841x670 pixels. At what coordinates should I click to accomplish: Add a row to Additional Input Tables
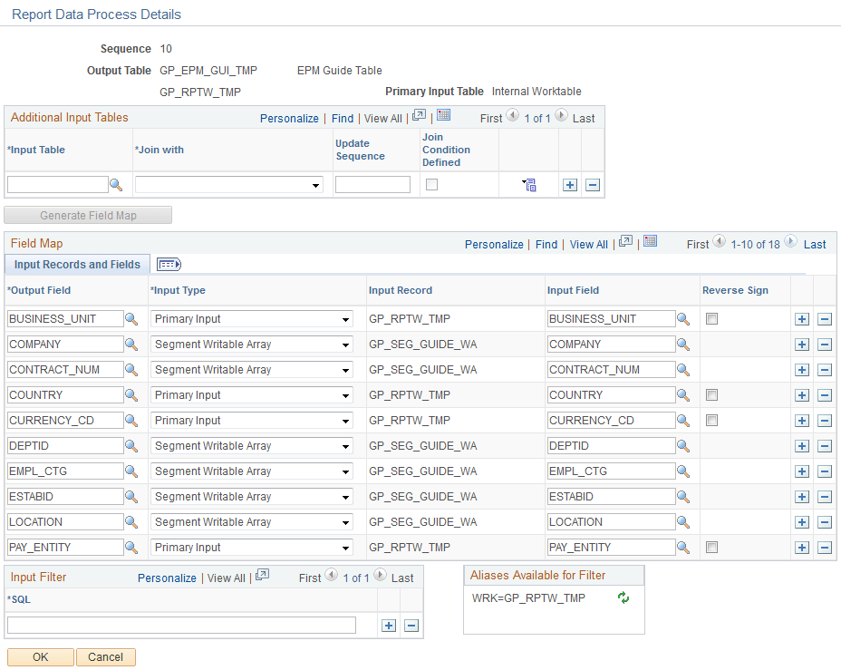coord(569,184)
